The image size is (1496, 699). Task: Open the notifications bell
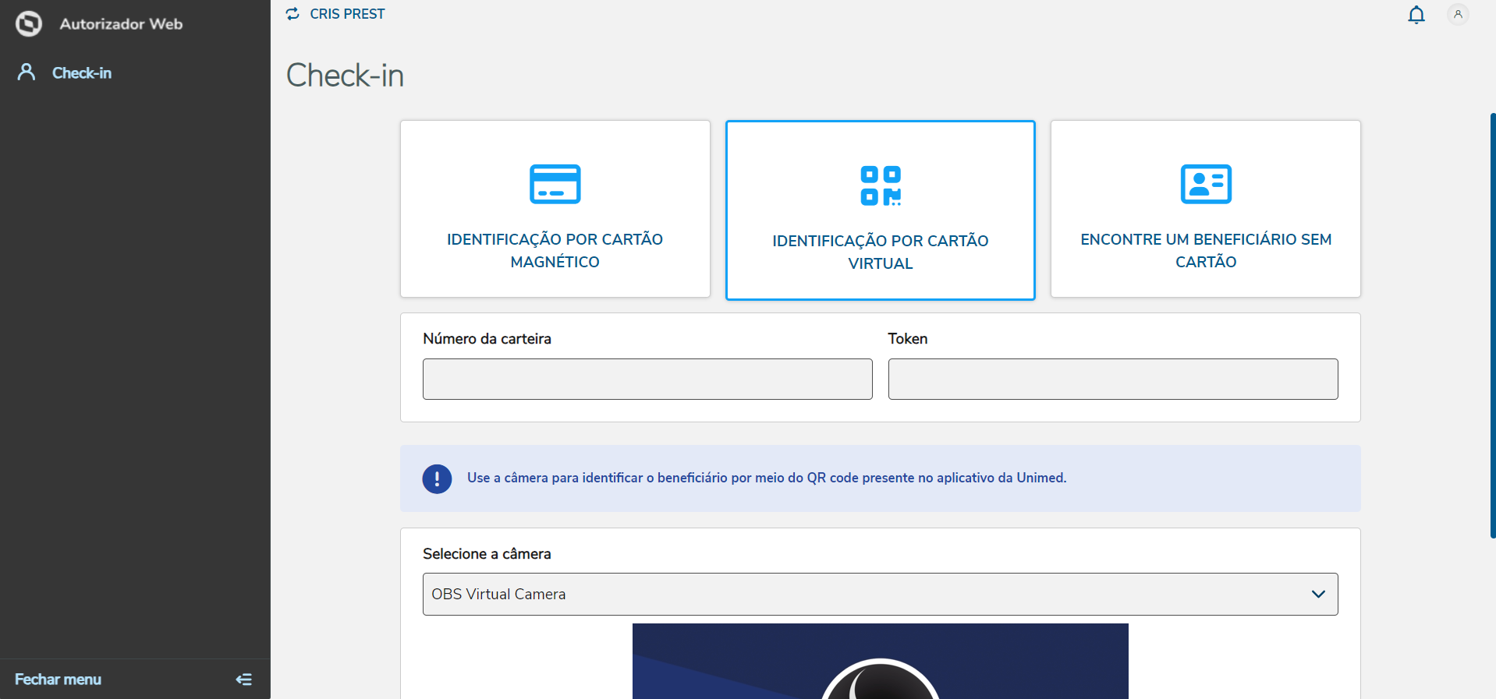point(1416,15)
